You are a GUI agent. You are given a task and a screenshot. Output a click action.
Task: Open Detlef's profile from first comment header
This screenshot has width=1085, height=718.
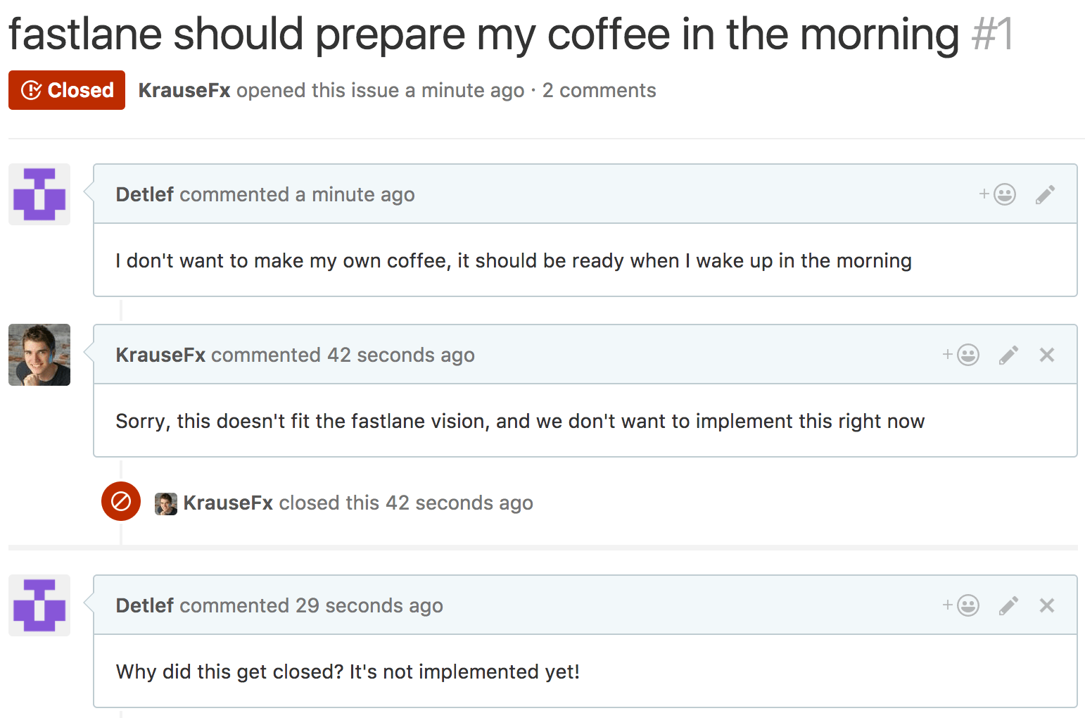144,194
